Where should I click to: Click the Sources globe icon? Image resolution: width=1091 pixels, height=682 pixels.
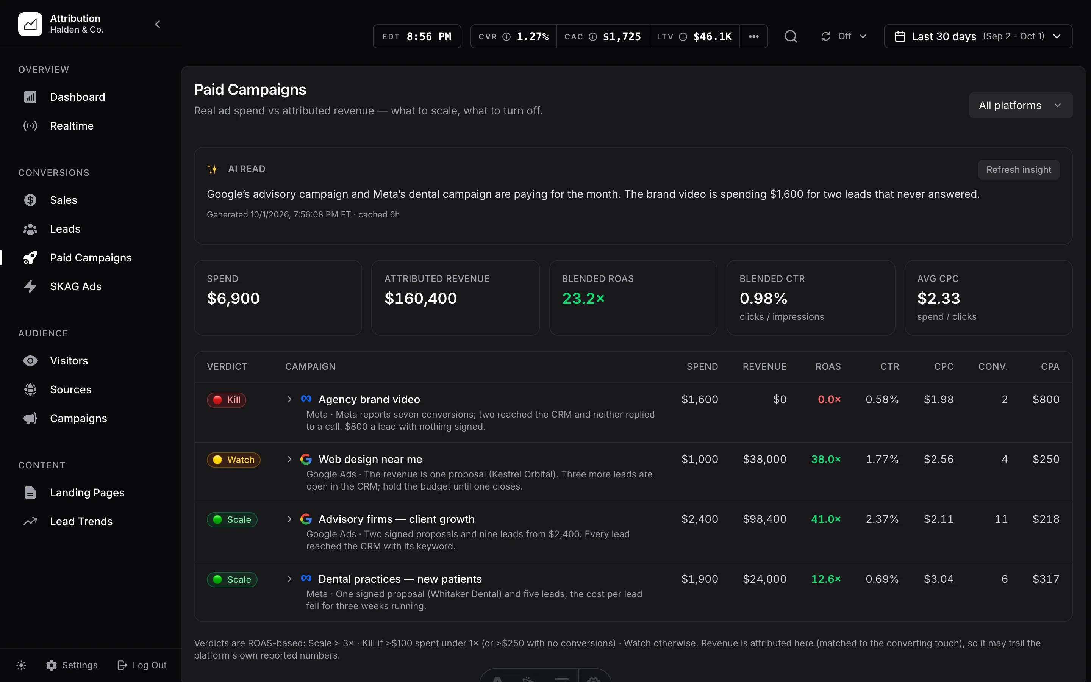(30, 389)
